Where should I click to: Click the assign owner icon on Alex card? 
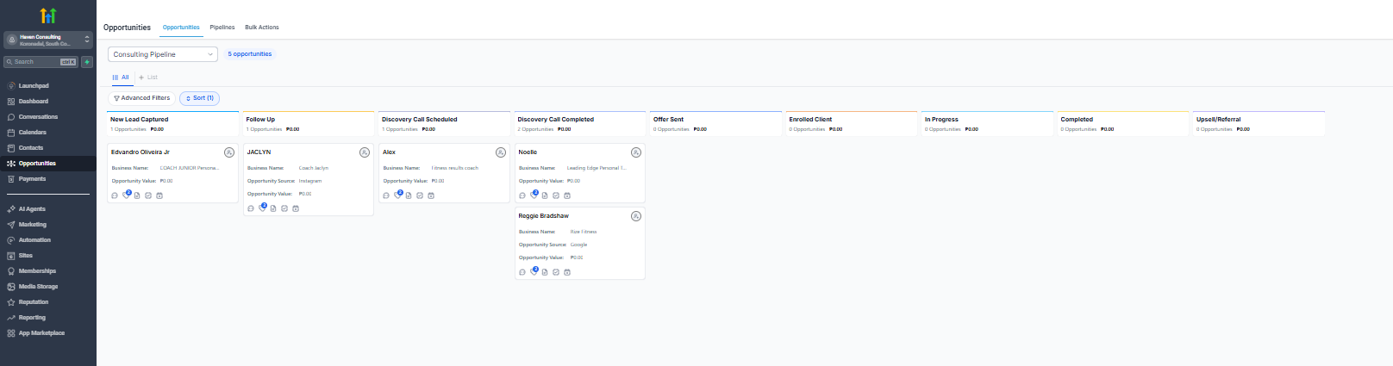(x=500, y=152)
